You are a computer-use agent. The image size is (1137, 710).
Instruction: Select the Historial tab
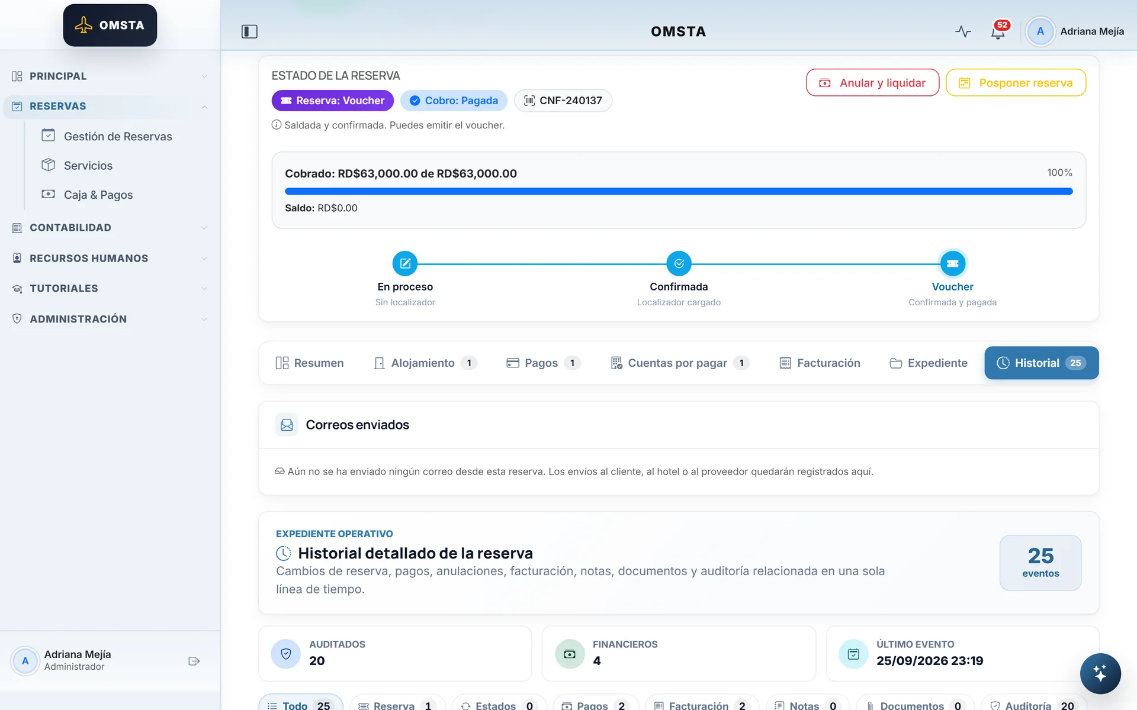point(1042,363)
